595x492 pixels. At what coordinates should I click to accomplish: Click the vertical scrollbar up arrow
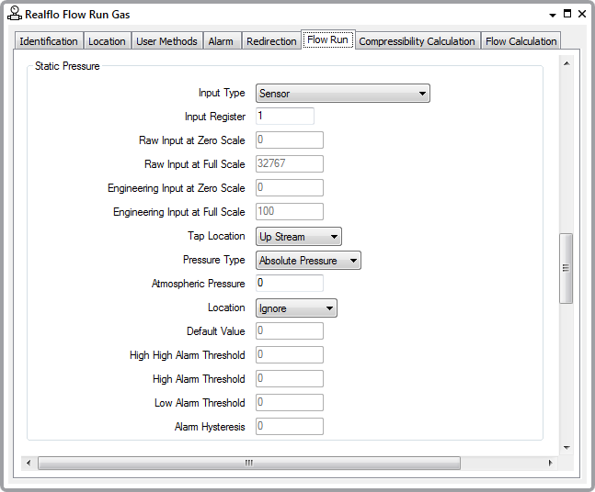566,63
